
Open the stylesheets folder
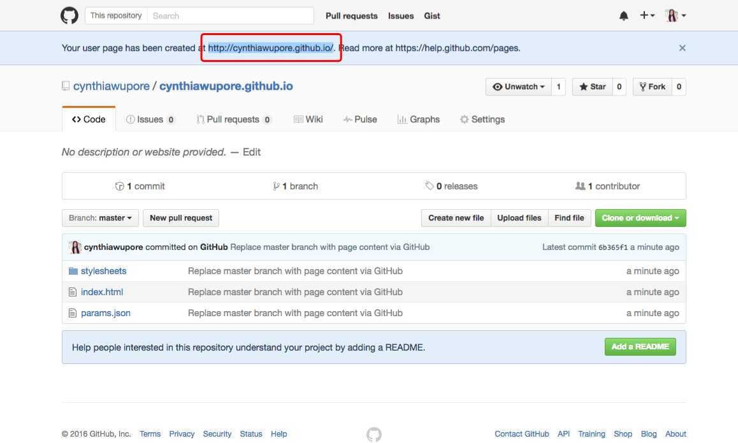[103, 271]
